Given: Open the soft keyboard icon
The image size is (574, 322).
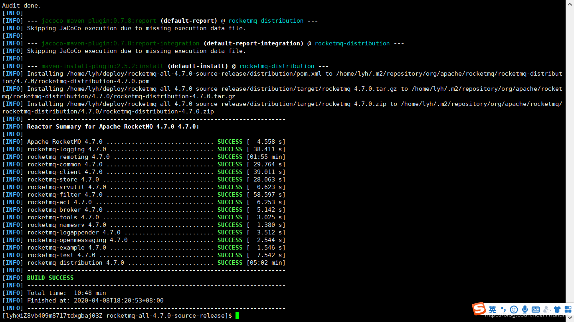Looking at the screenshot, I should 536,309.
